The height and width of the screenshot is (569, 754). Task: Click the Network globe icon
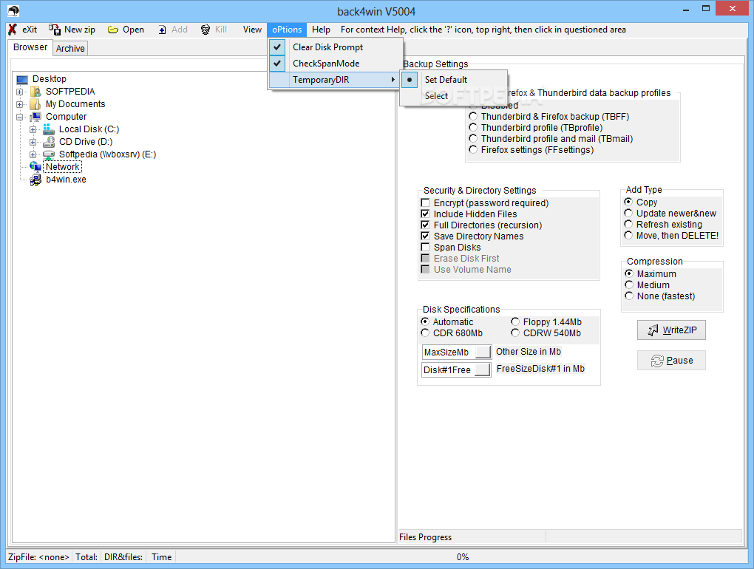[x=35, y=167]
